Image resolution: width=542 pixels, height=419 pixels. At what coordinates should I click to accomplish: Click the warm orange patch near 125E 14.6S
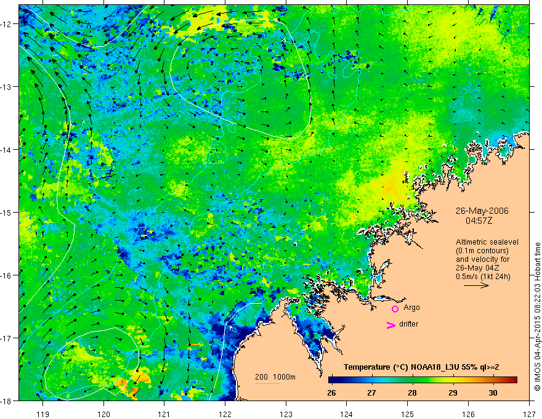click(x=390, y=188)
